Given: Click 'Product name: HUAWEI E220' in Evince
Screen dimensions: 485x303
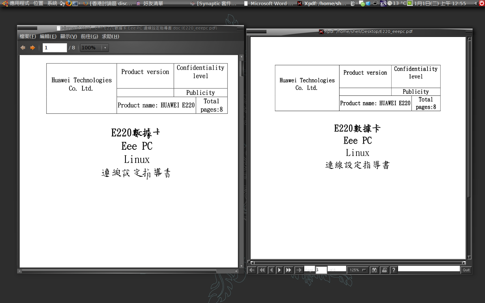Looking at the screenshot, I should tap(156, 105).
